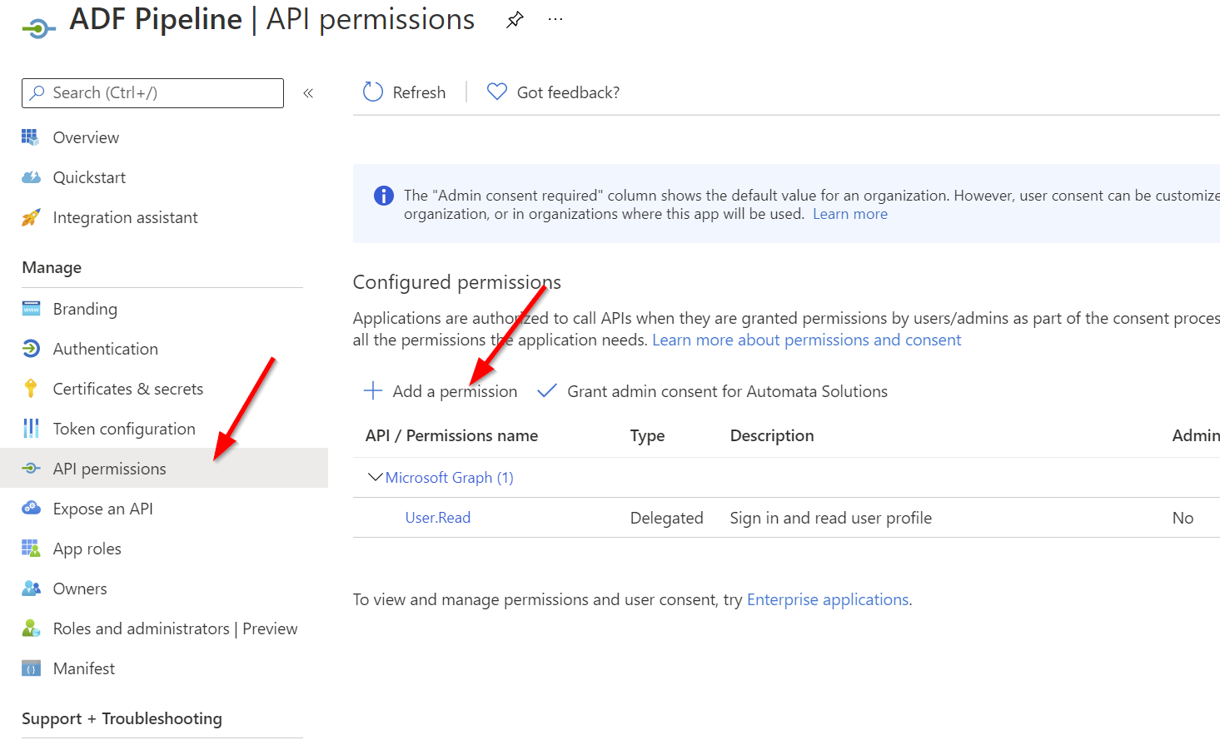Click the Configured permissions heading

click(456, 282)
